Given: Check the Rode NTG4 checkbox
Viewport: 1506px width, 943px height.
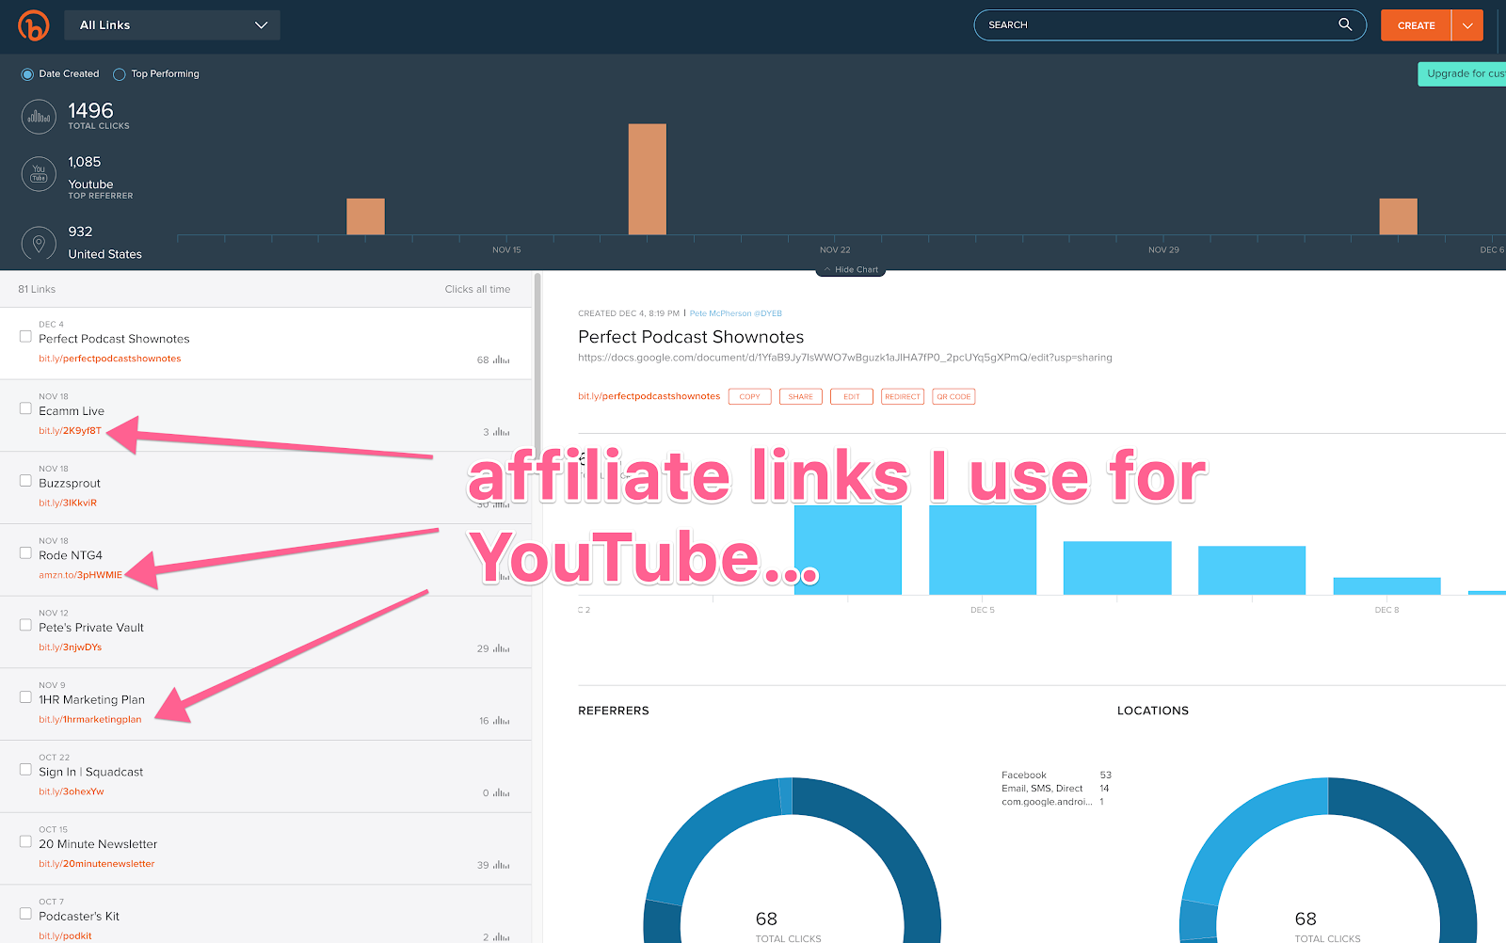Looking at the screenshot, I should pos(25,552).
